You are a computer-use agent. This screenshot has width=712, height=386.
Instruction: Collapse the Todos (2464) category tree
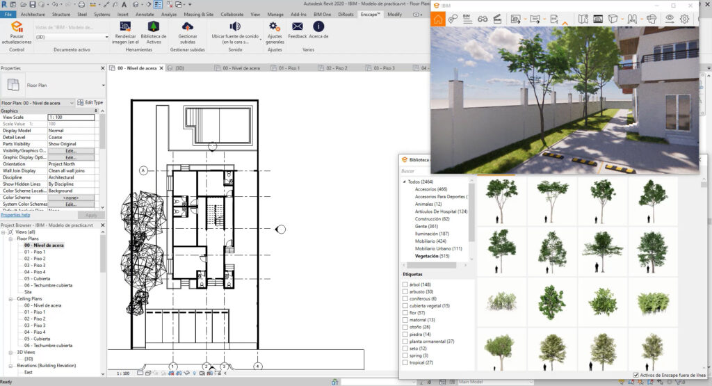pos(404,182)
